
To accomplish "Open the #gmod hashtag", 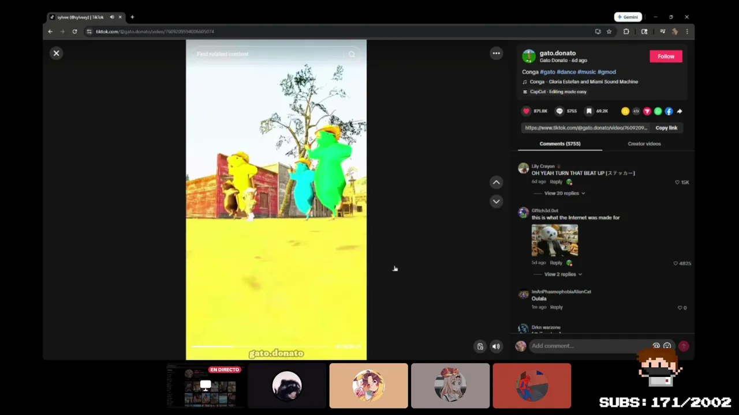I will [607, 72].
